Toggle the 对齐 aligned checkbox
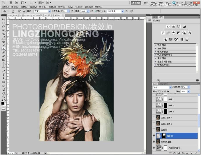The width and height of the screenshot is (201, 155). click(96, 11)
